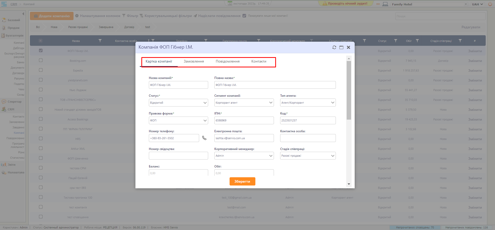Viewport: 495px width, 230px height.
Task: Click the Електронна пошта input field
Action: tap(244, 138)
